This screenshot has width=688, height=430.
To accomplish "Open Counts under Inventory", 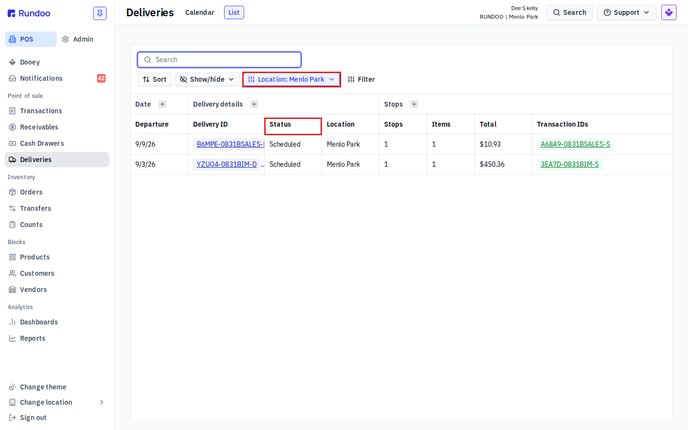I will click(x=57, y=225).
